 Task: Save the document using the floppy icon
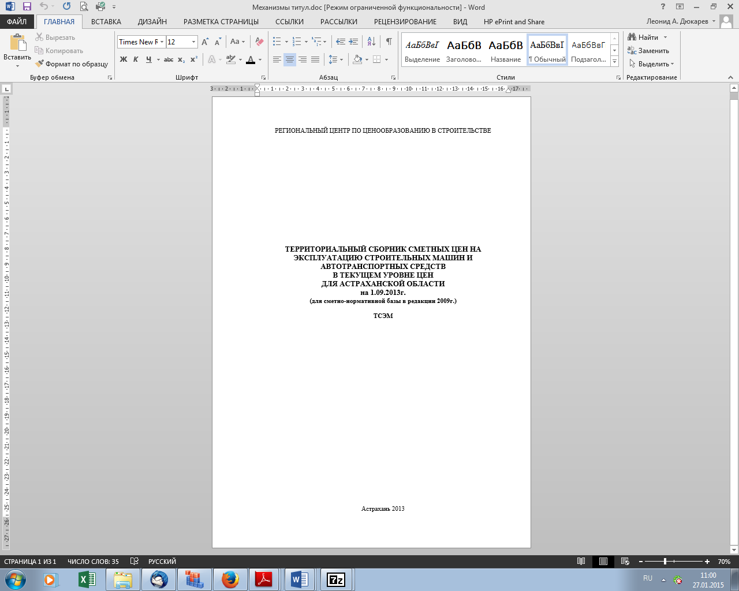tap(27, 7)
